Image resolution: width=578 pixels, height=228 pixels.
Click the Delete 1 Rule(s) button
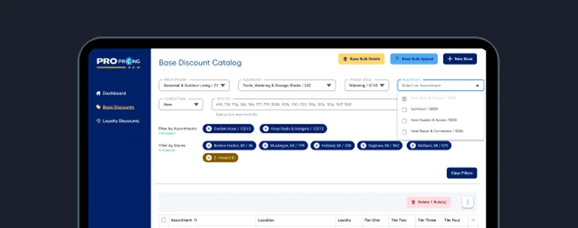pyautogui.click(x=429, y=202)
